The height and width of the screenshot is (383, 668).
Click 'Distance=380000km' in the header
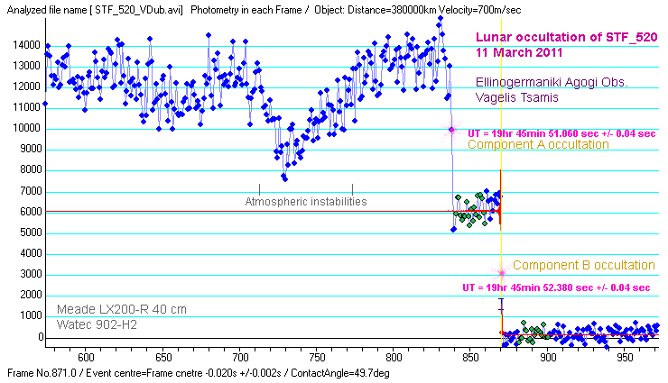tap(392, 10)
